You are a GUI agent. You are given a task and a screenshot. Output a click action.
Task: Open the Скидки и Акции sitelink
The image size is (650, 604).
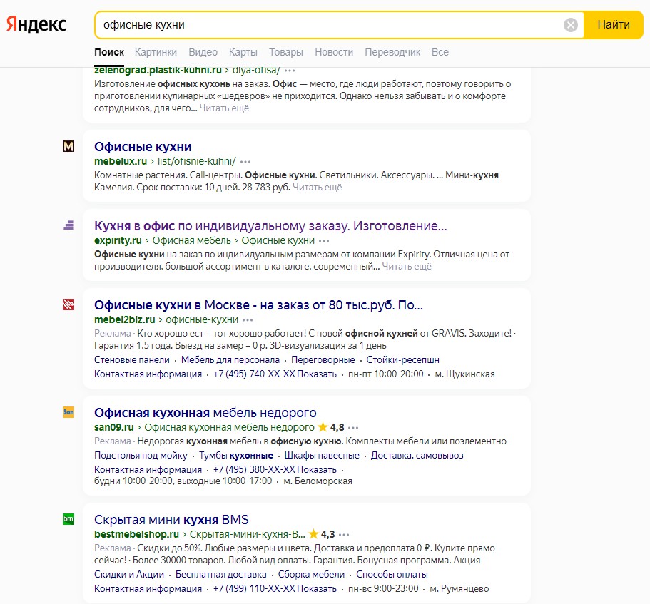tap(129, 575)
